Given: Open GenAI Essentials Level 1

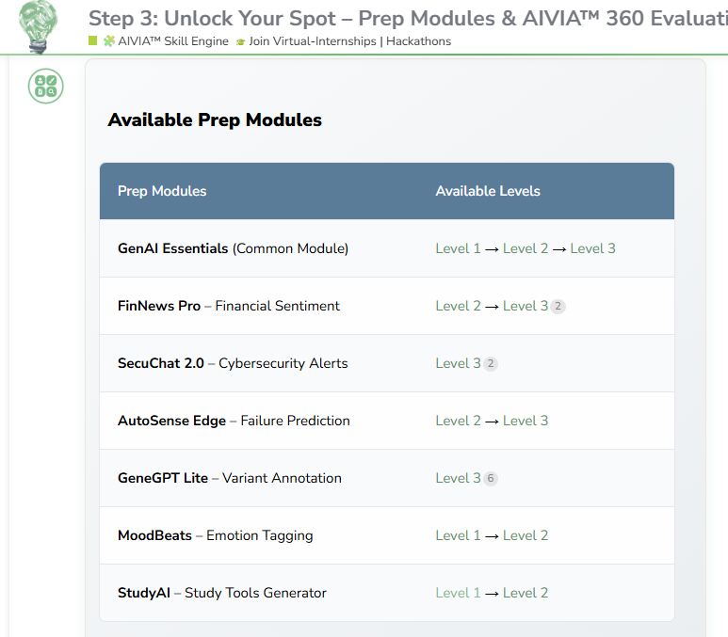Looking at the screenshot, I should coord(458,248).
